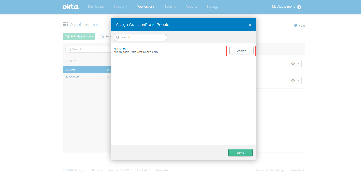Click the modal title text
Image resolution: width=361 pixels, height=178 pixels.
[143, 25]
